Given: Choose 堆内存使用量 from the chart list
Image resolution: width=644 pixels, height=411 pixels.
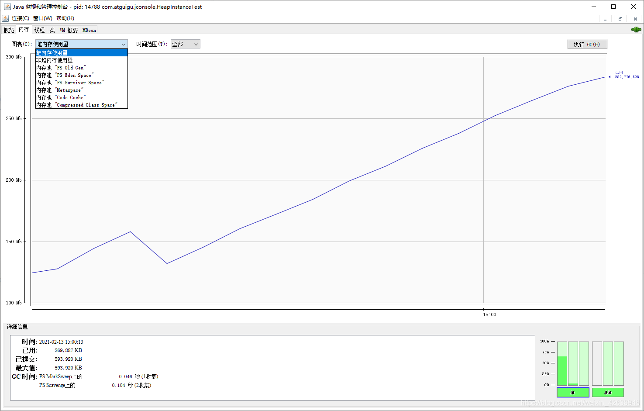Looking at the screenshot, I should pyautogui.click(x=81, y=53).
